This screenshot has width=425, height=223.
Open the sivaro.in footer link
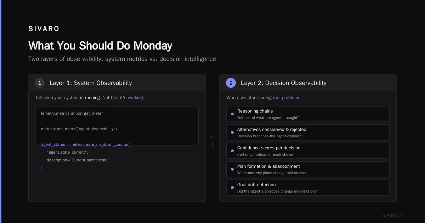click(392, 215)
